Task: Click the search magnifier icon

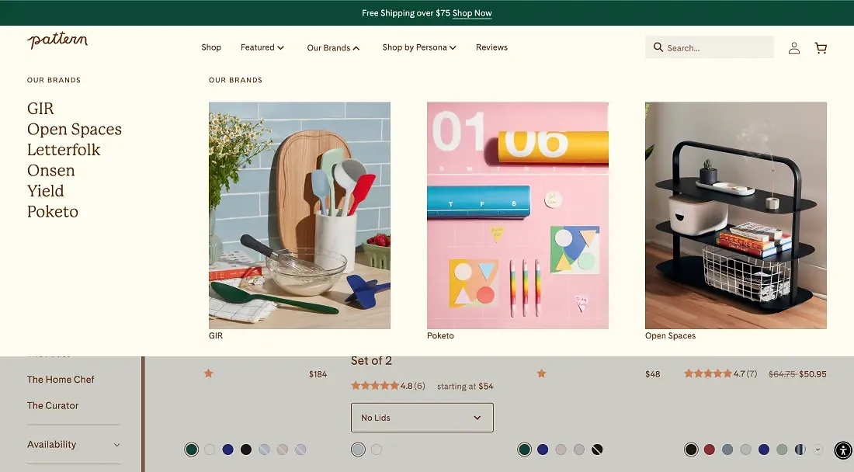Action: pyautogui.click(x=658, y=47)
